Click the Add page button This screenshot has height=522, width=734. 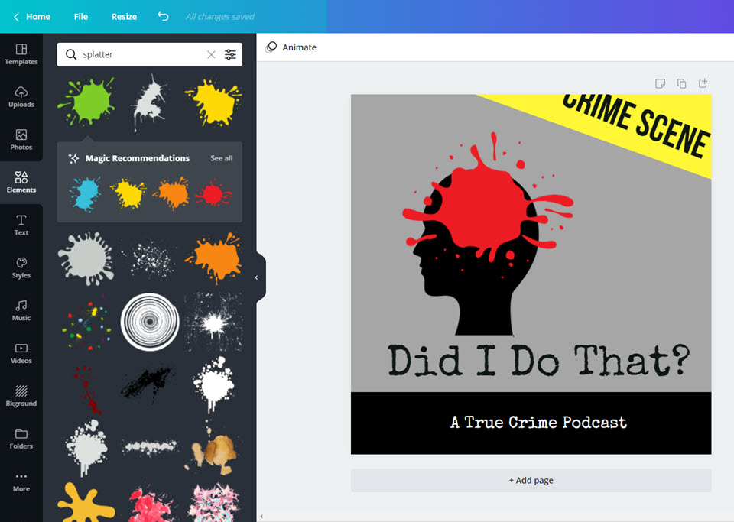531,481
